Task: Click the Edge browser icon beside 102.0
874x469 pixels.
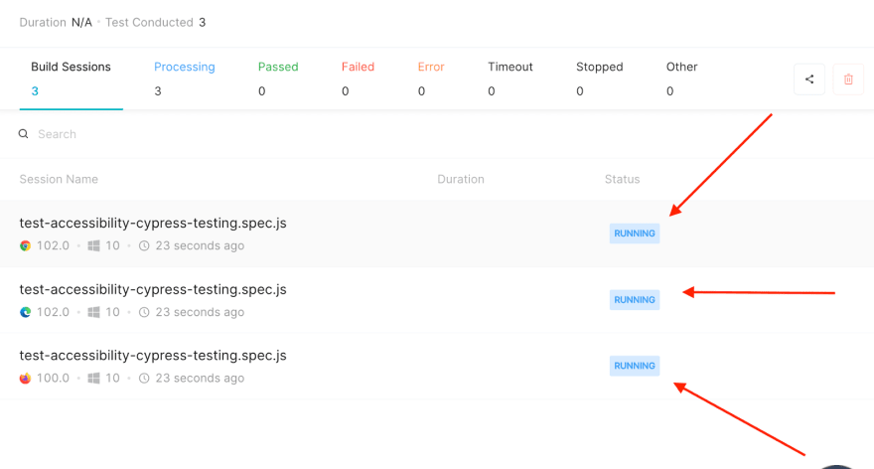Action: [x=25, y=312]
